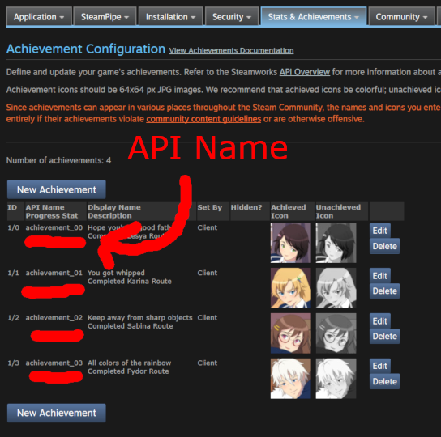Open community content guidelines link
This screenshot has width=441, height=437.
tap(203, 119)
